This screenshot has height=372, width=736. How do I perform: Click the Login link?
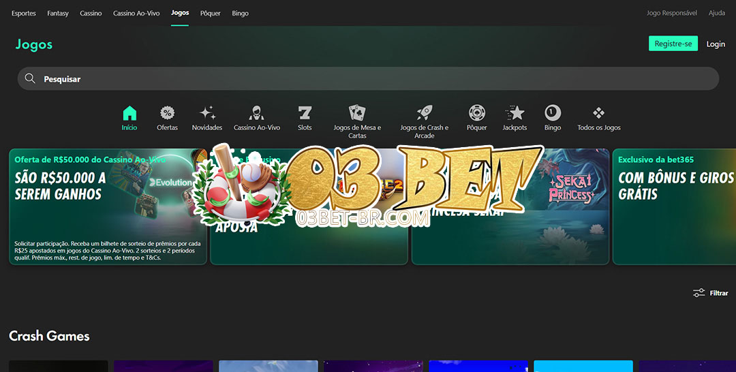[x=716, y=44]
